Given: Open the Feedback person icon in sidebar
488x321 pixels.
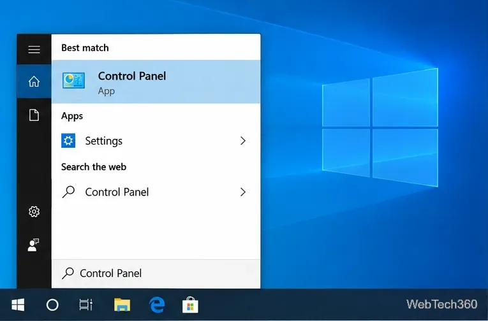Looking at the screenshot, I should pyautogui.click(x=33, y=245).
